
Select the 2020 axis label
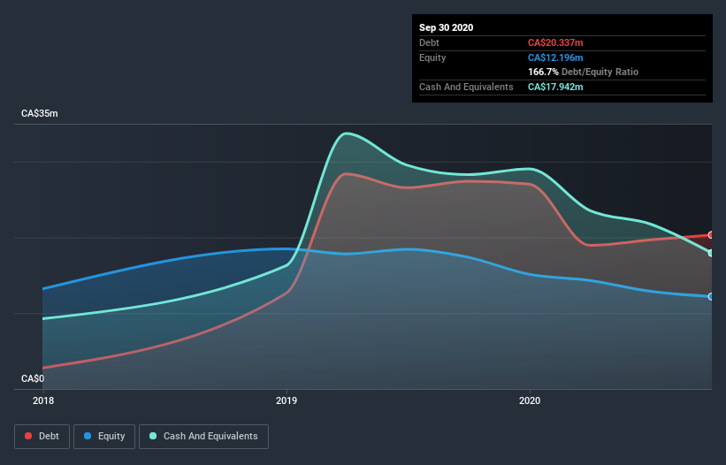[x=530, y=400]
